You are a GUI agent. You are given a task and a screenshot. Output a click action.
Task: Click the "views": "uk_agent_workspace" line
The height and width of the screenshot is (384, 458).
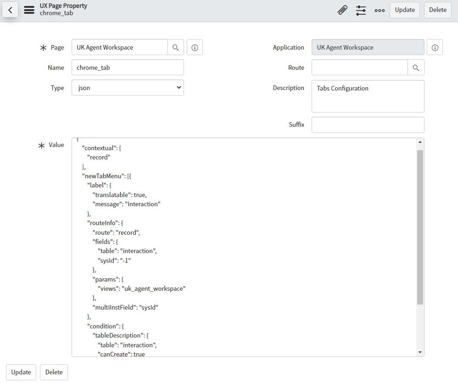pyautogui.click(x=142, y=288)
